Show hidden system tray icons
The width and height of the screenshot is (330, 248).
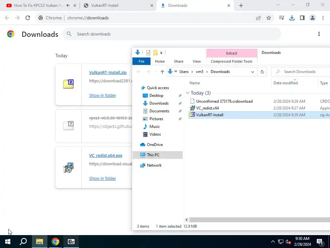click(273, 242)
